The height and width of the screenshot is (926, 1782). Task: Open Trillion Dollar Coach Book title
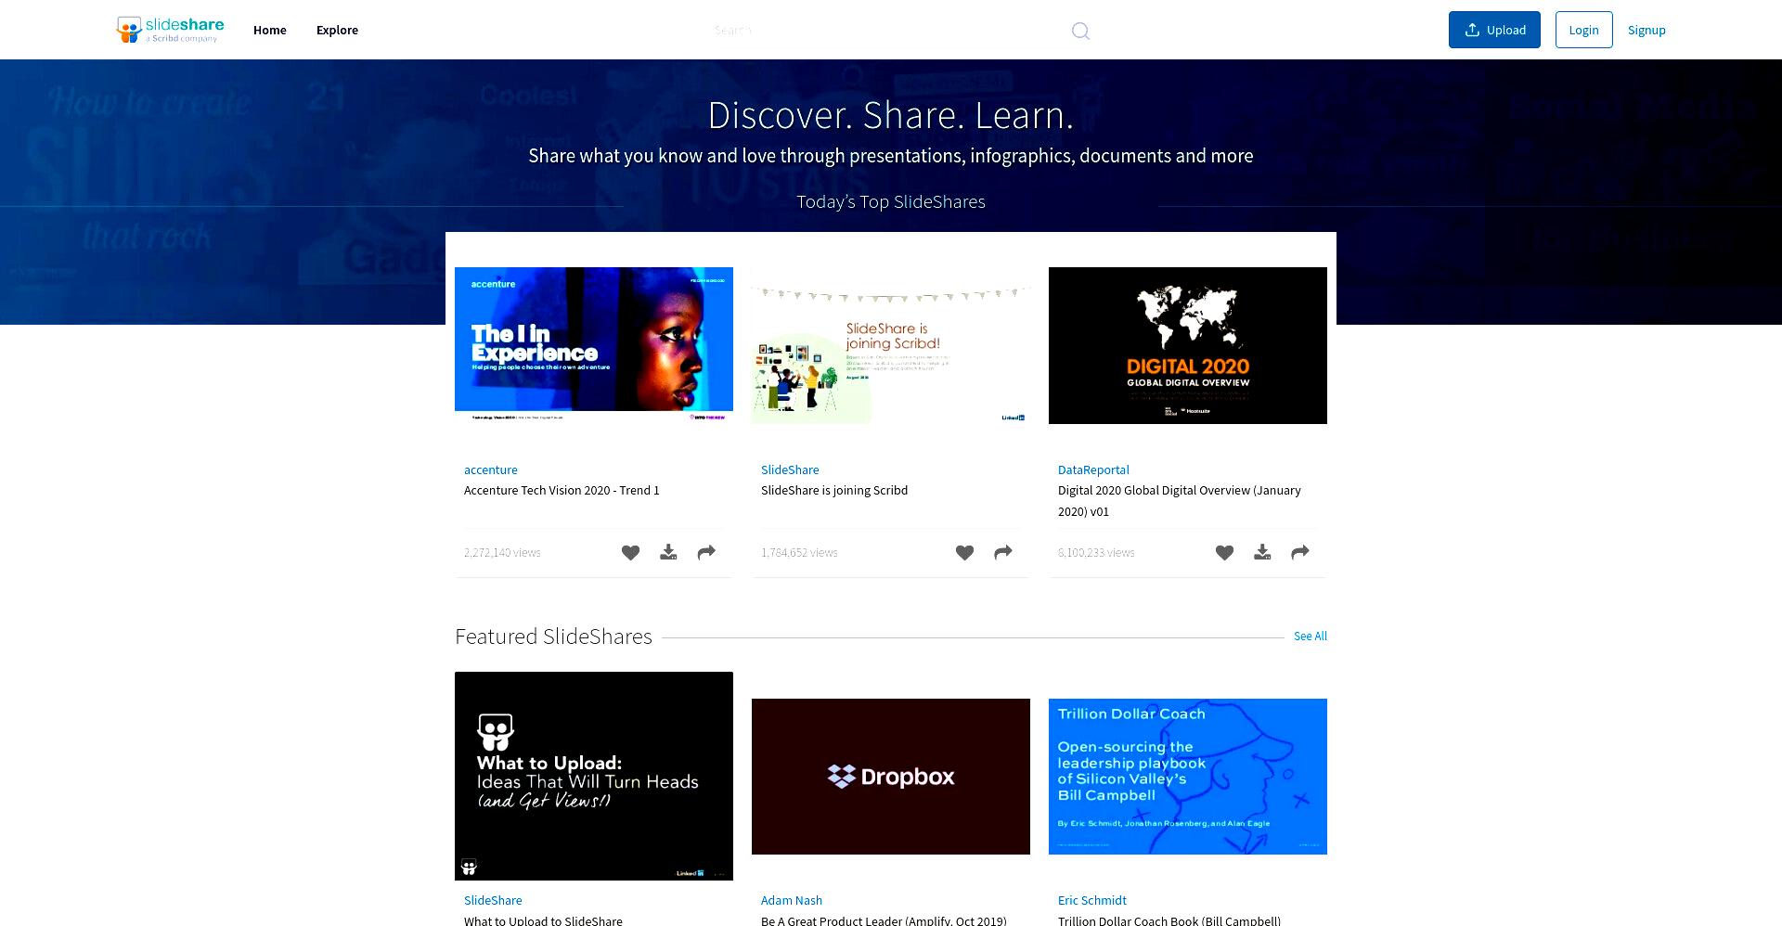click(1169, 920)
